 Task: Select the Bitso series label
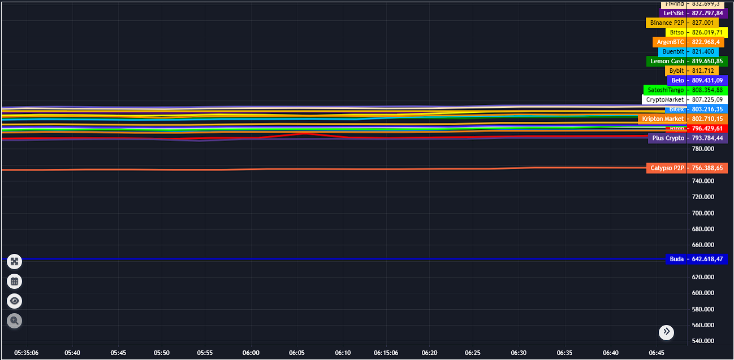[676, 32]
